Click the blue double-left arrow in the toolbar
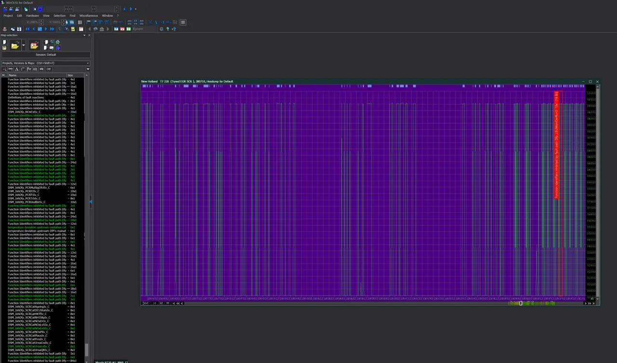This screenshot has height=363, width=617. coord(27,29)
